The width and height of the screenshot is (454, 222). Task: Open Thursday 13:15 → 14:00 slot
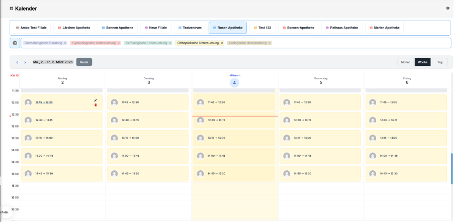pos(320,138)
